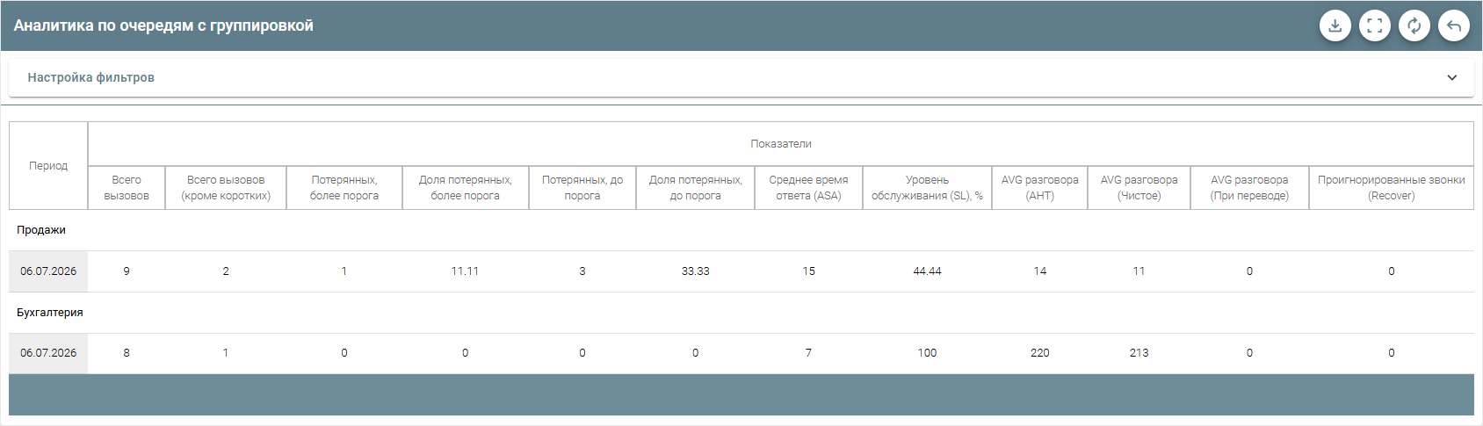Click clean talk value 213 in Бухгалтерия

click(1139, 353)
